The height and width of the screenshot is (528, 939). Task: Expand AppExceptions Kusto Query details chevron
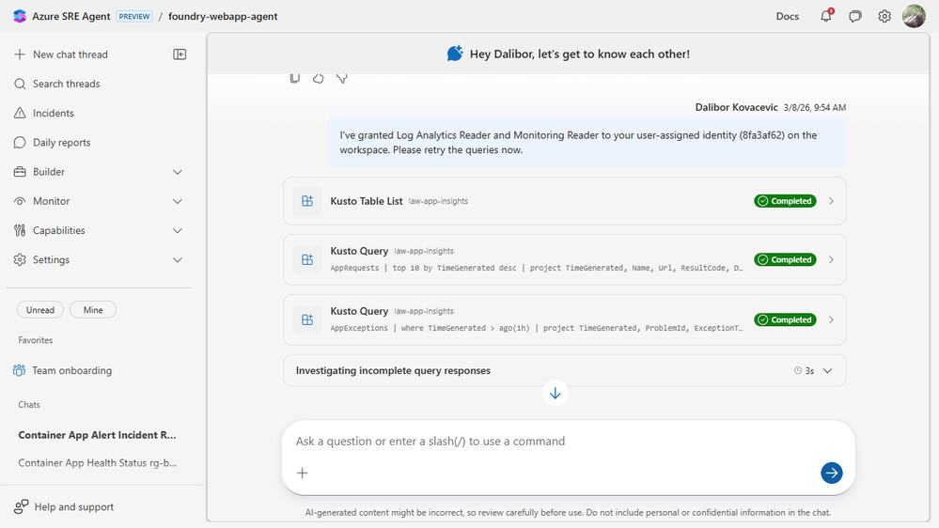click(x=831, y=319)
